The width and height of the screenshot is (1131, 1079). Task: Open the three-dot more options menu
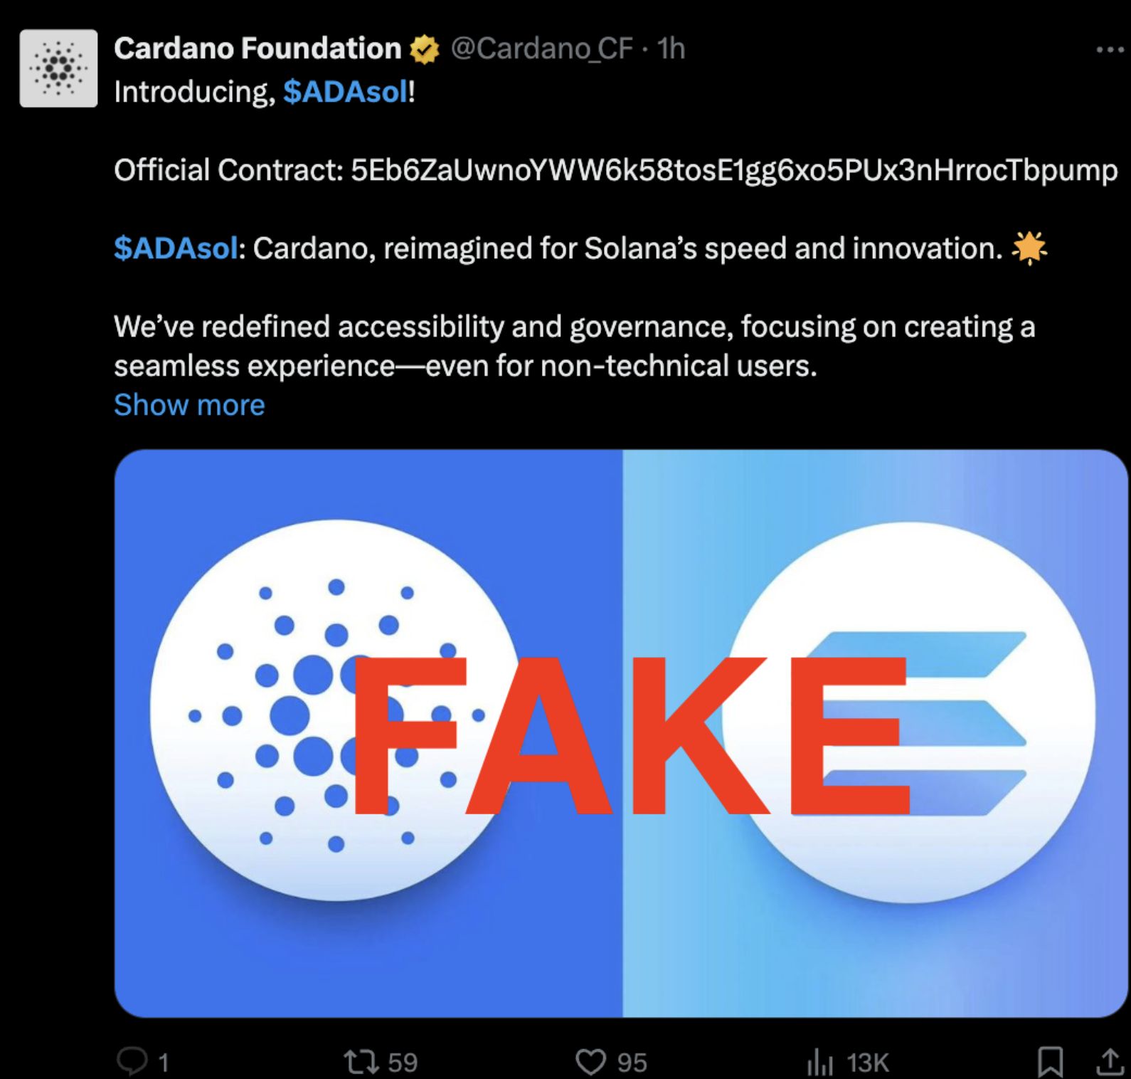pos(1110,50)
